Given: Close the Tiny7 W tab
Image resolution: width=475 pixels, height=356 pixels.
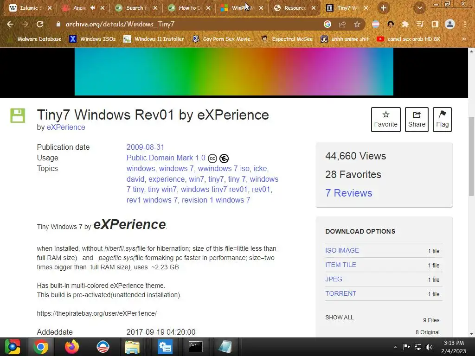Looking at the screenshot, I should tap(366, 8).
